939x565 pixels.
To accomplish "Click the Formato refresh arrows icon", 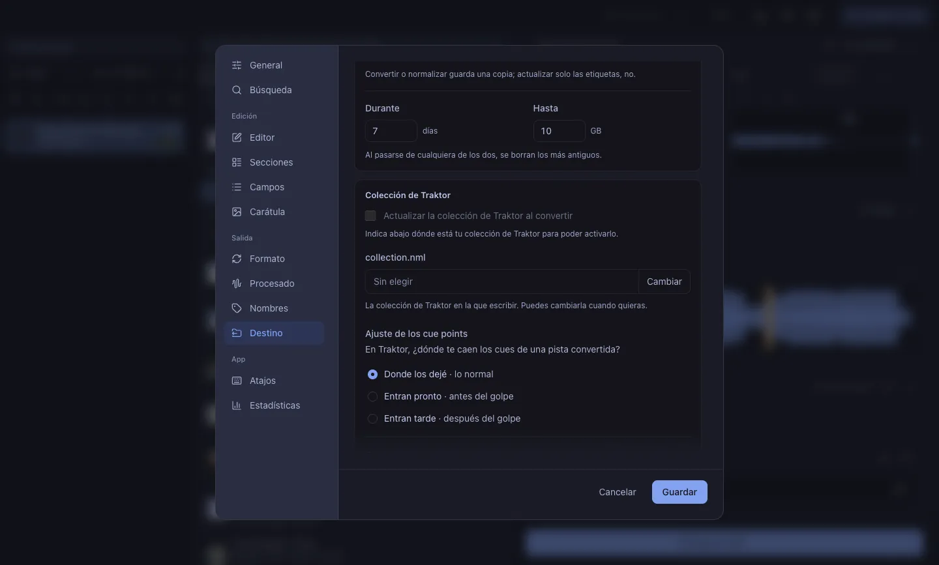I will pos(237,259).
